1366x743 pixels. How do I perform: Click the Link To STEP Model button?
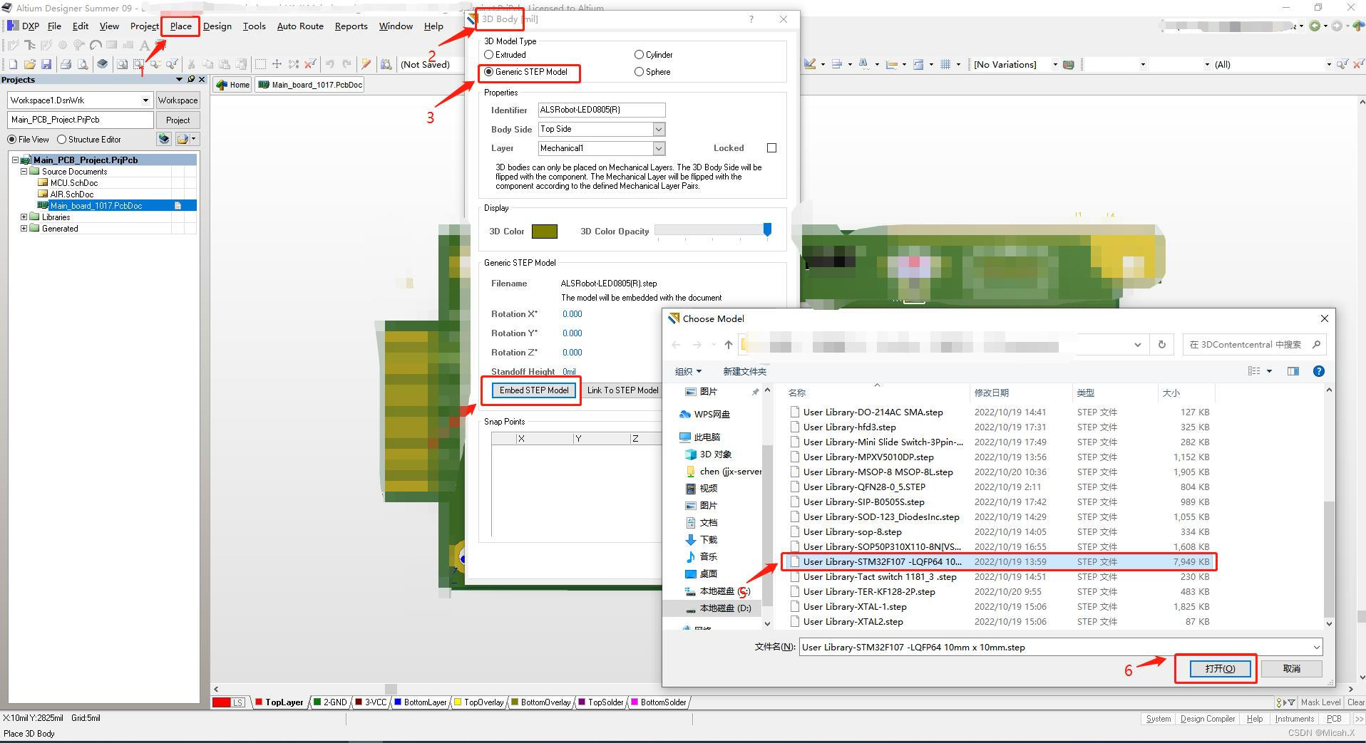point(622,390)
